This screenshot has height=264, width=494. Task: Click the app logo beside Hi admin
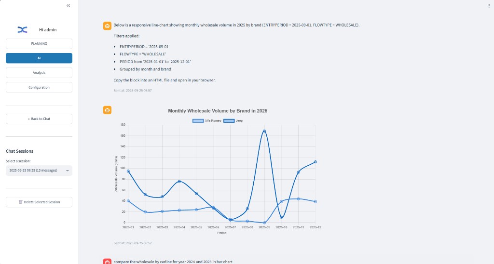pos(22,29)
